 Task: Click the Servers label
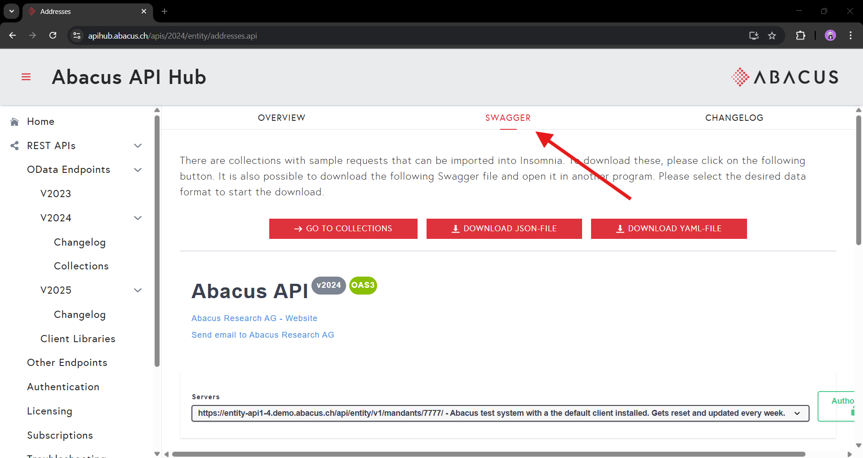pos(205,397)
